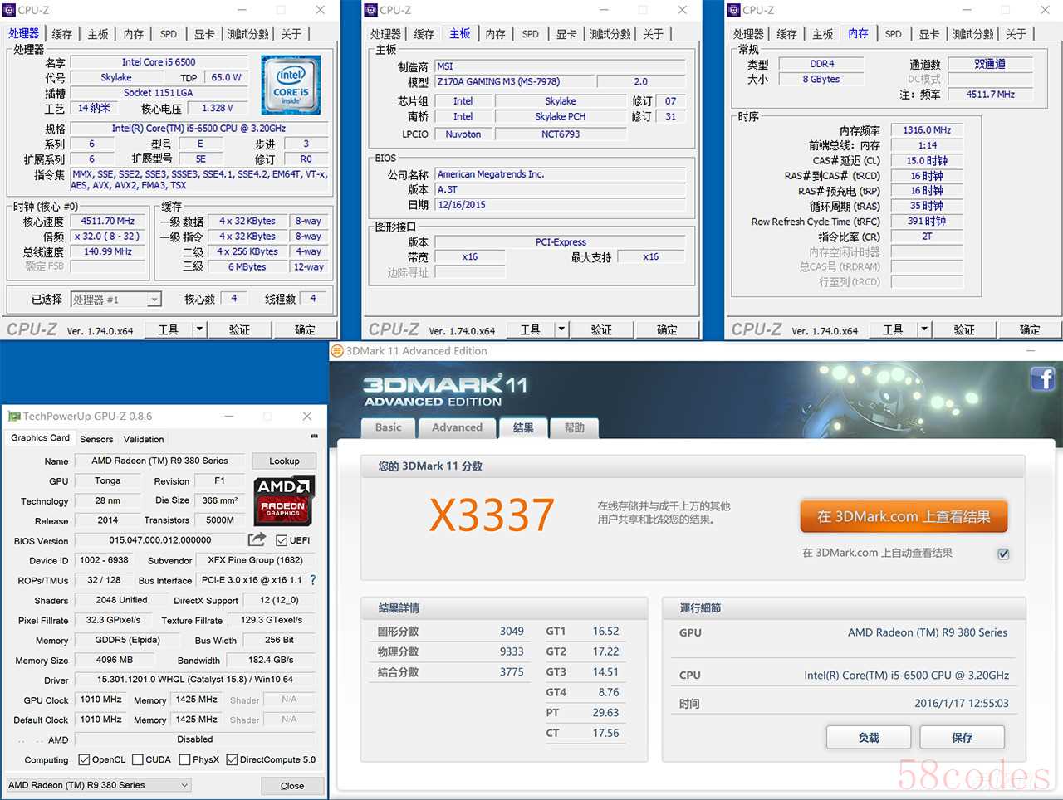The width and height of the screenshot is (1063, 800).
Task: Expand the 工具 arrow in the CPU-Z memory window
Action: (923, 329)
